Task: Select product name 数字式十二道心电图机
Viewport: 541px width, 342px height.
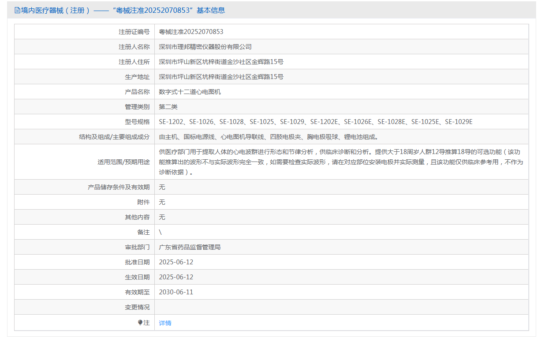Action: point(190,92)
